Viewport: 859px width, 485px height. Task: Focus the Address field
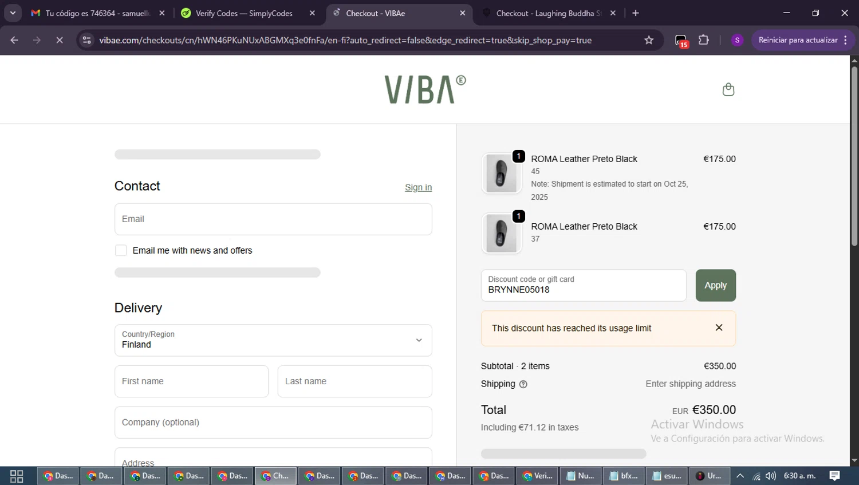[273, 458]
